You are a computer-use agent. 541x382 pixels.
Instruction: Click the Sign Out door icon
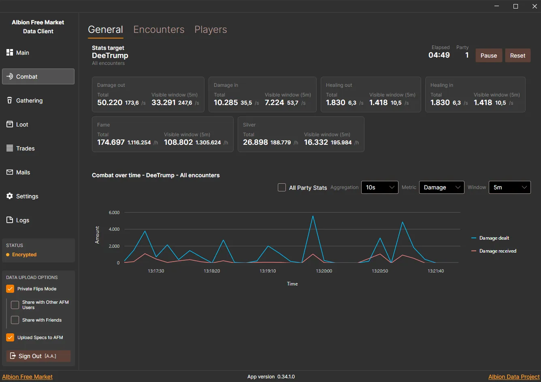pos(13,356)
